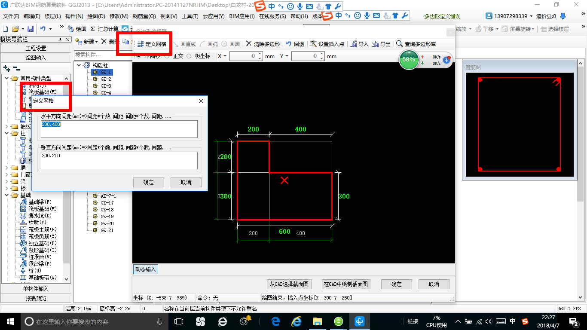Viewport: 587px width, 330px height.
Task: Select 极坐标 polar coordinate radio option
Action: coord(189,56)
